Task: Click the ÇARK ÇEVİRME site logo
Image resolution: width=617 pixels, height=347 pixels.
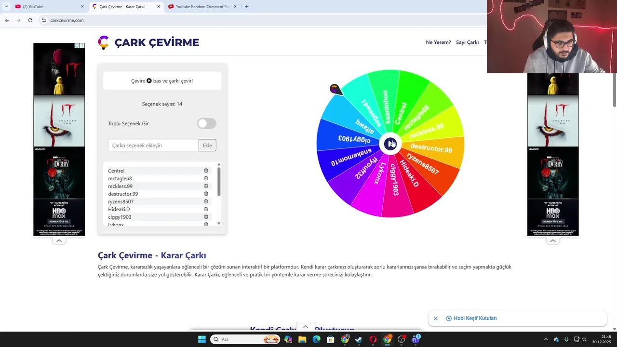Action: (x=148, y=42)
